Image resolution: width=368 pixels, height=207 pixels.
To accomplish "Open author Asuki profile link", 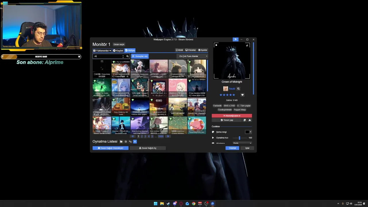I will pos(232,89).
